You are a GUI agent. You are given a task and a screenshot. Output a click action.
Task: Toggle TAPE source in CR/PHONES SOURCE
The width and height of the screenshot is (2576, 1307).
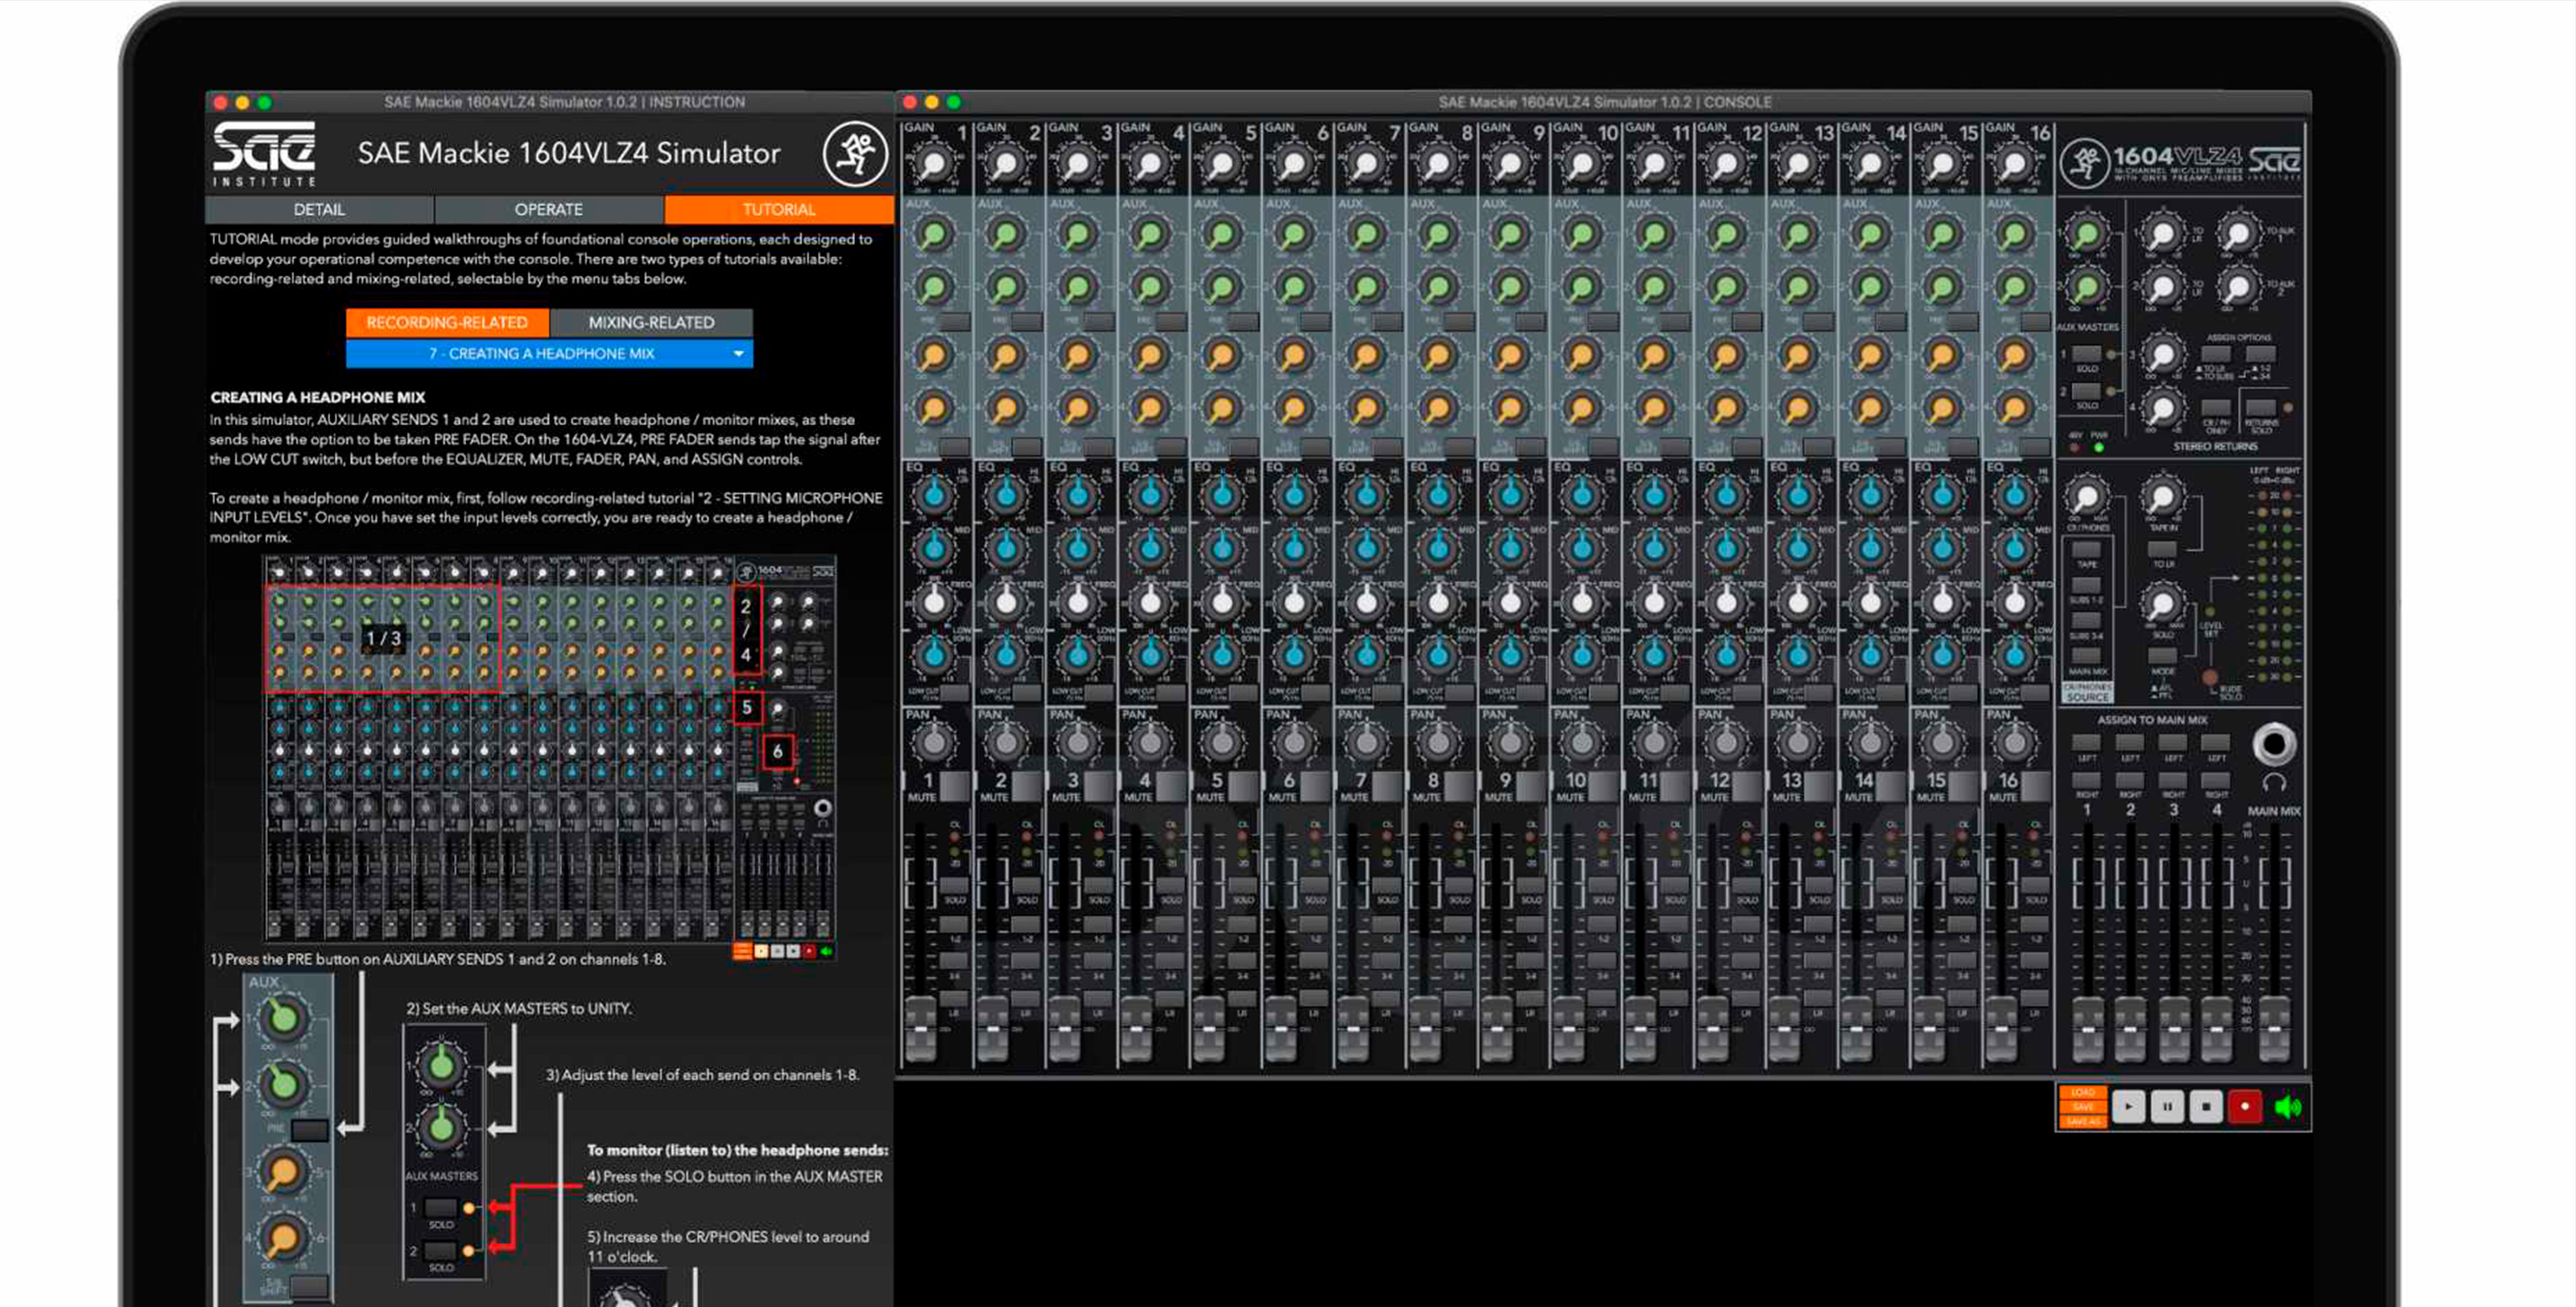click(2086, 549)
